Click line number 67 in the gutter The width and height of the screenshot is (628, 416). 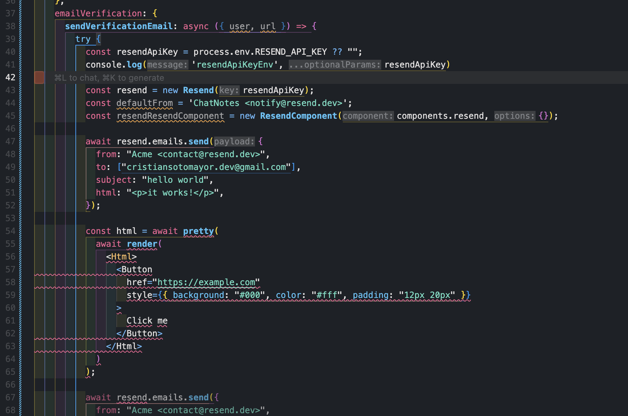pyautogui.click(x=10, y=398)
